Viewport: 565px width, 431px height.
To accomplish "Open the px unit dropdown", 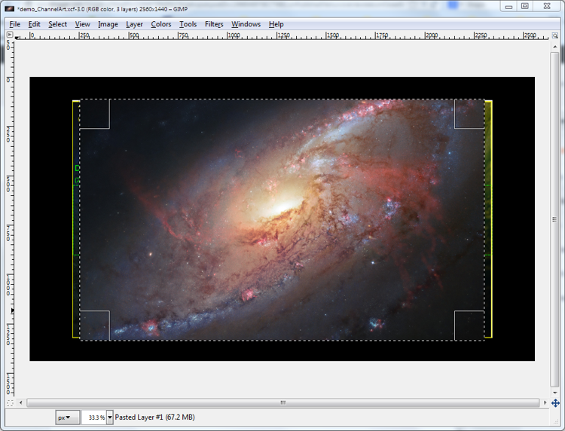I will [68, 417].
